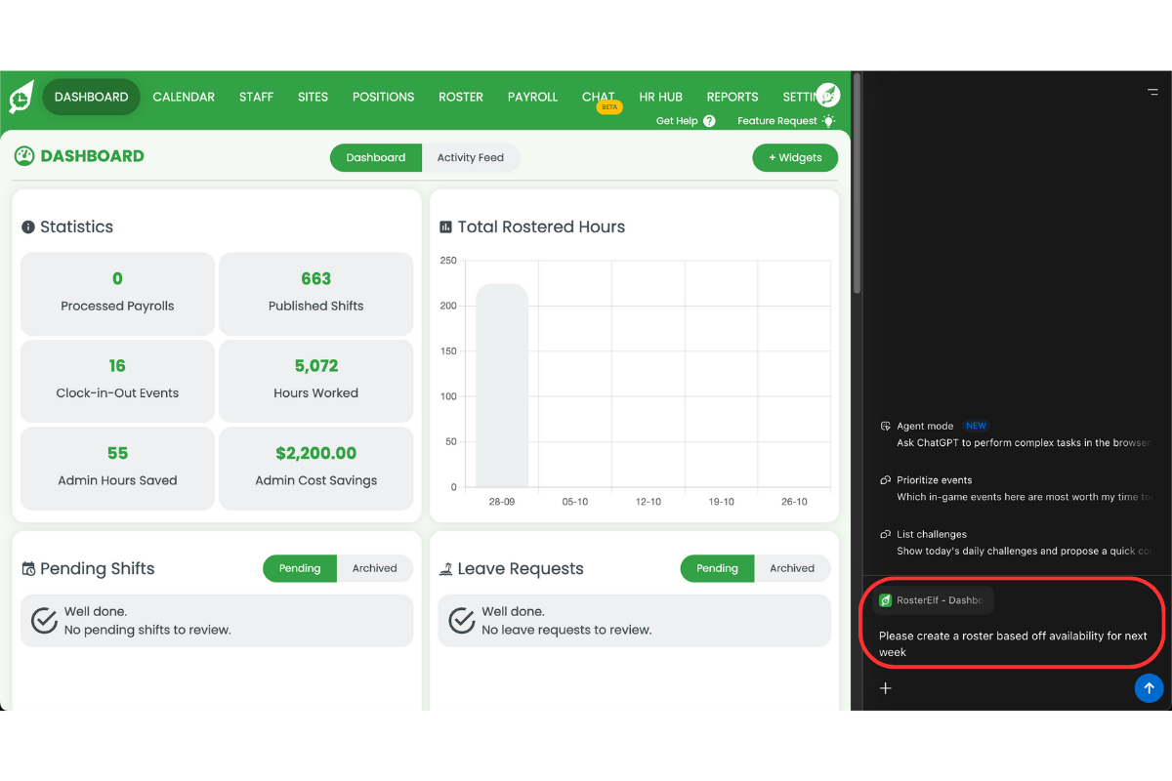Click the icon beside Leave Requests heading

click(x=445, y=567)
